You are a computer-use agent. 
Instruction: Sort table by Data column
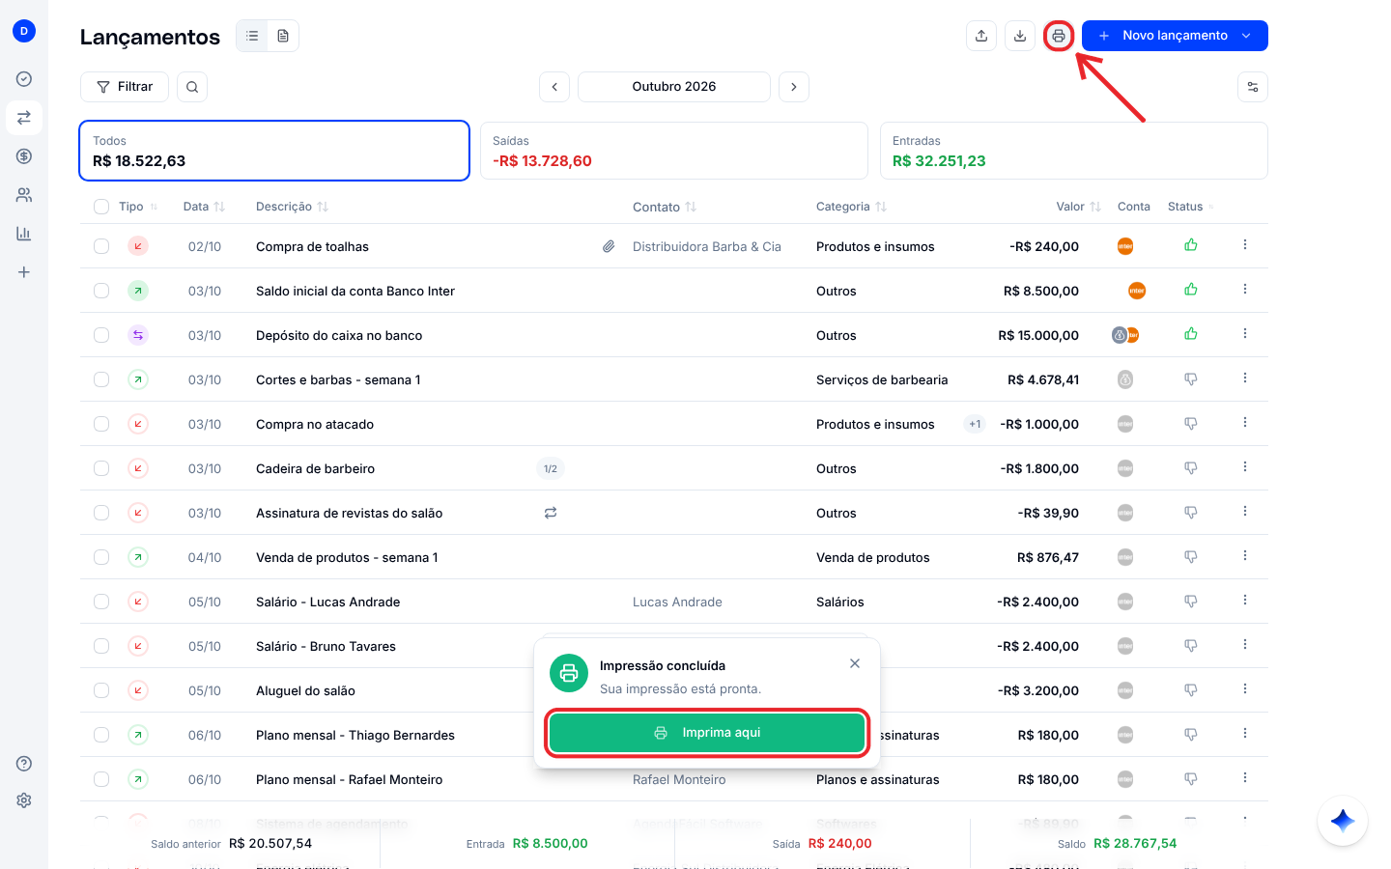pyautogui.click(x=204, y=207)
